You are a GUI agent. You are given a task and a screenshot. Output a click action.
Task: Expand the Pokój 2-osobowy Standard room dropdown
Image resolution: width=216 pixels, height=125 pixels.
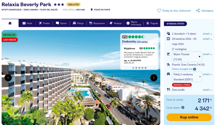[x=187, y=77]
